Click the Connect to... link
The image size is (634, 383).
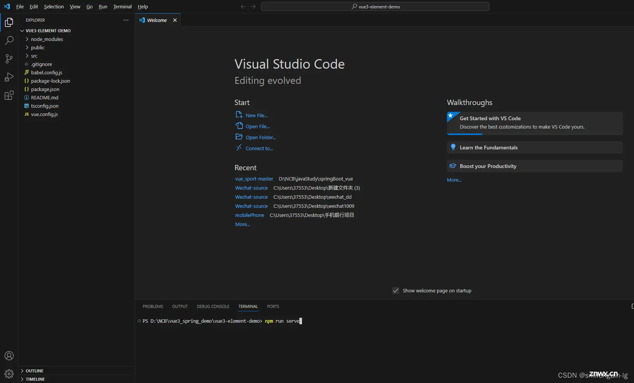point(260,148)
